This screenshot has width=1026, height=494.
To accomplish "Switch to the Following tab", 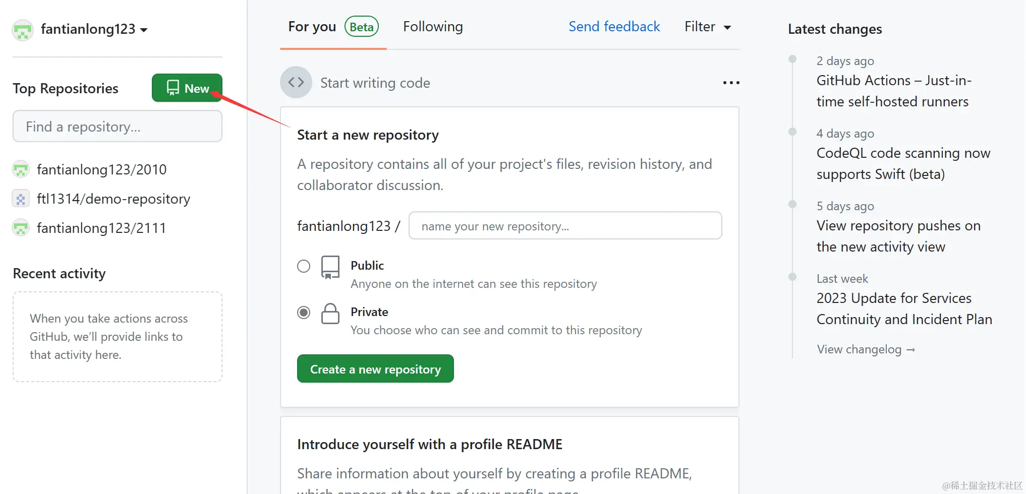I will (x=433, y=27).
